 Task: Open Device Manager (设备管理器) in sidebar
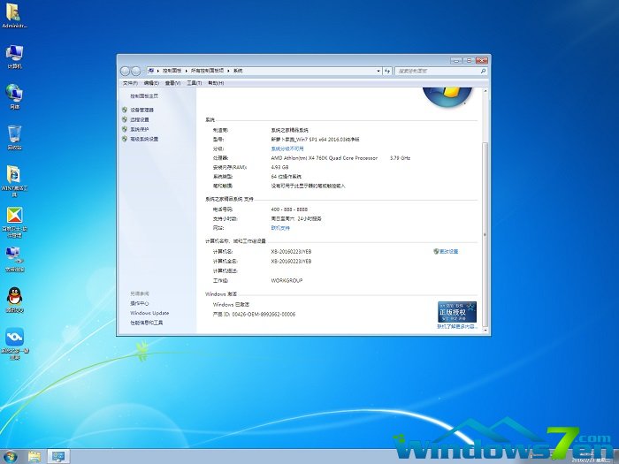coord(141,110)
